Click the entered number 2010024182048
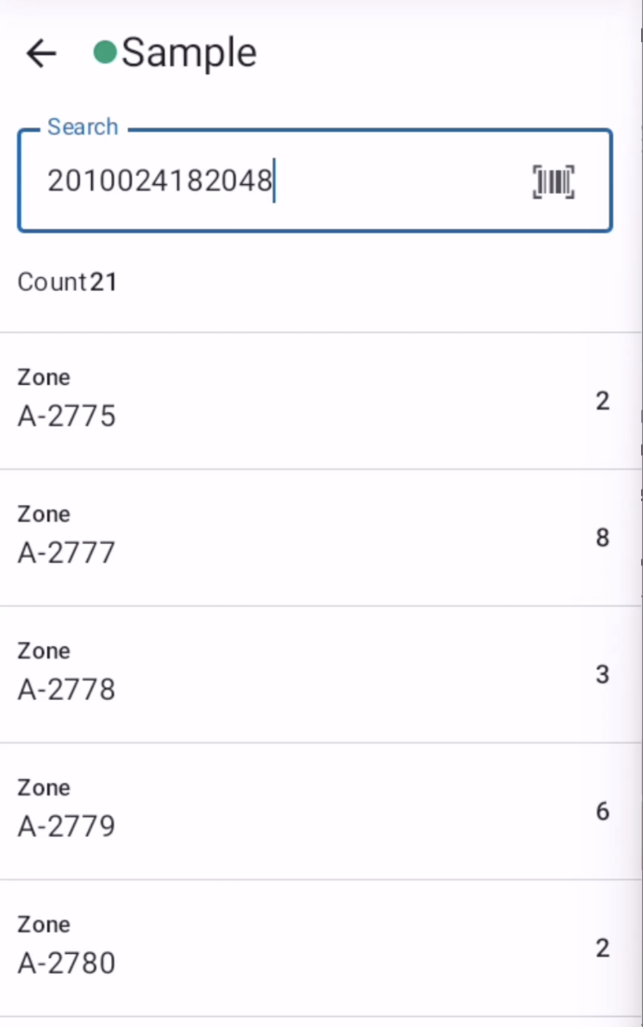Screen dimensions: 643x1027 [160, 180]
